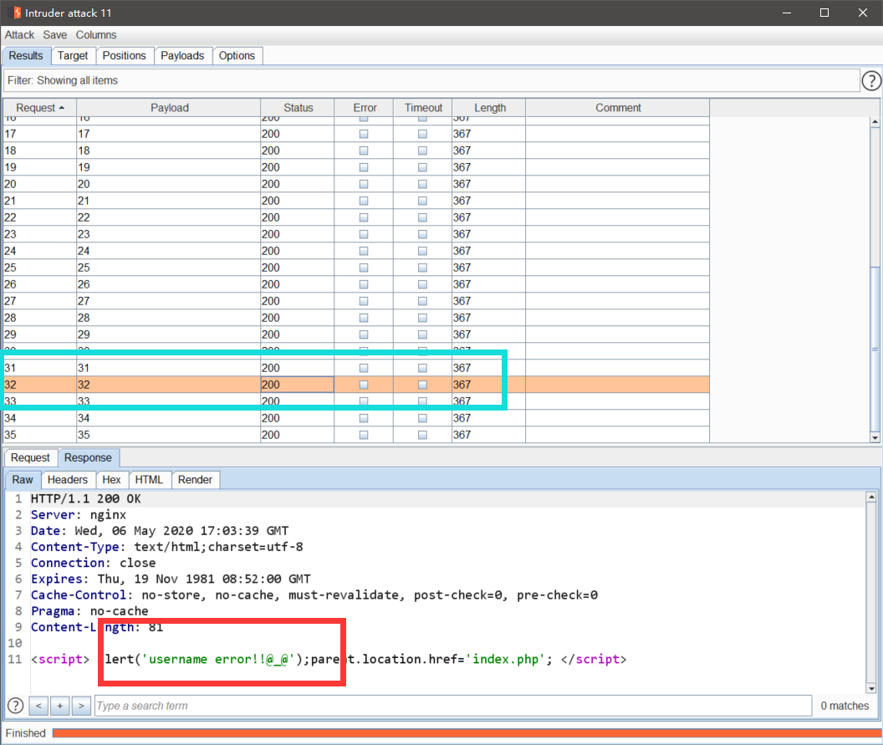This screenshot has height=745, width=883.
Task: Click the Server: nginx response header line
Action: tap(79, 515)
